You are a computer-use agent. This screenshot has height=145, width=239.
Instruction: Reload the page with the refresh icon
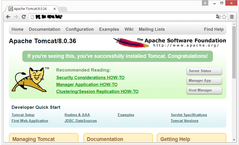24,17
